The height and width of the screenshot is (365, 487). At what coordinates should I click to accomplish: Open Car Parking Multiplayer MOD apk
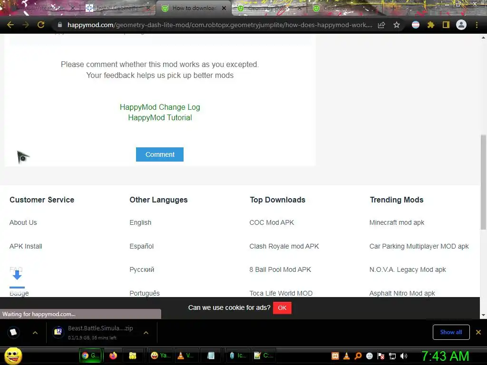tap(419, 246)
